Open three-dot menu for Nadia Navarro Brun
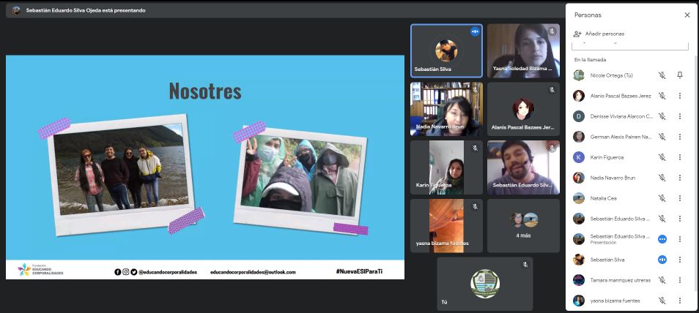 pyautogui.click(x=679, y=178)
